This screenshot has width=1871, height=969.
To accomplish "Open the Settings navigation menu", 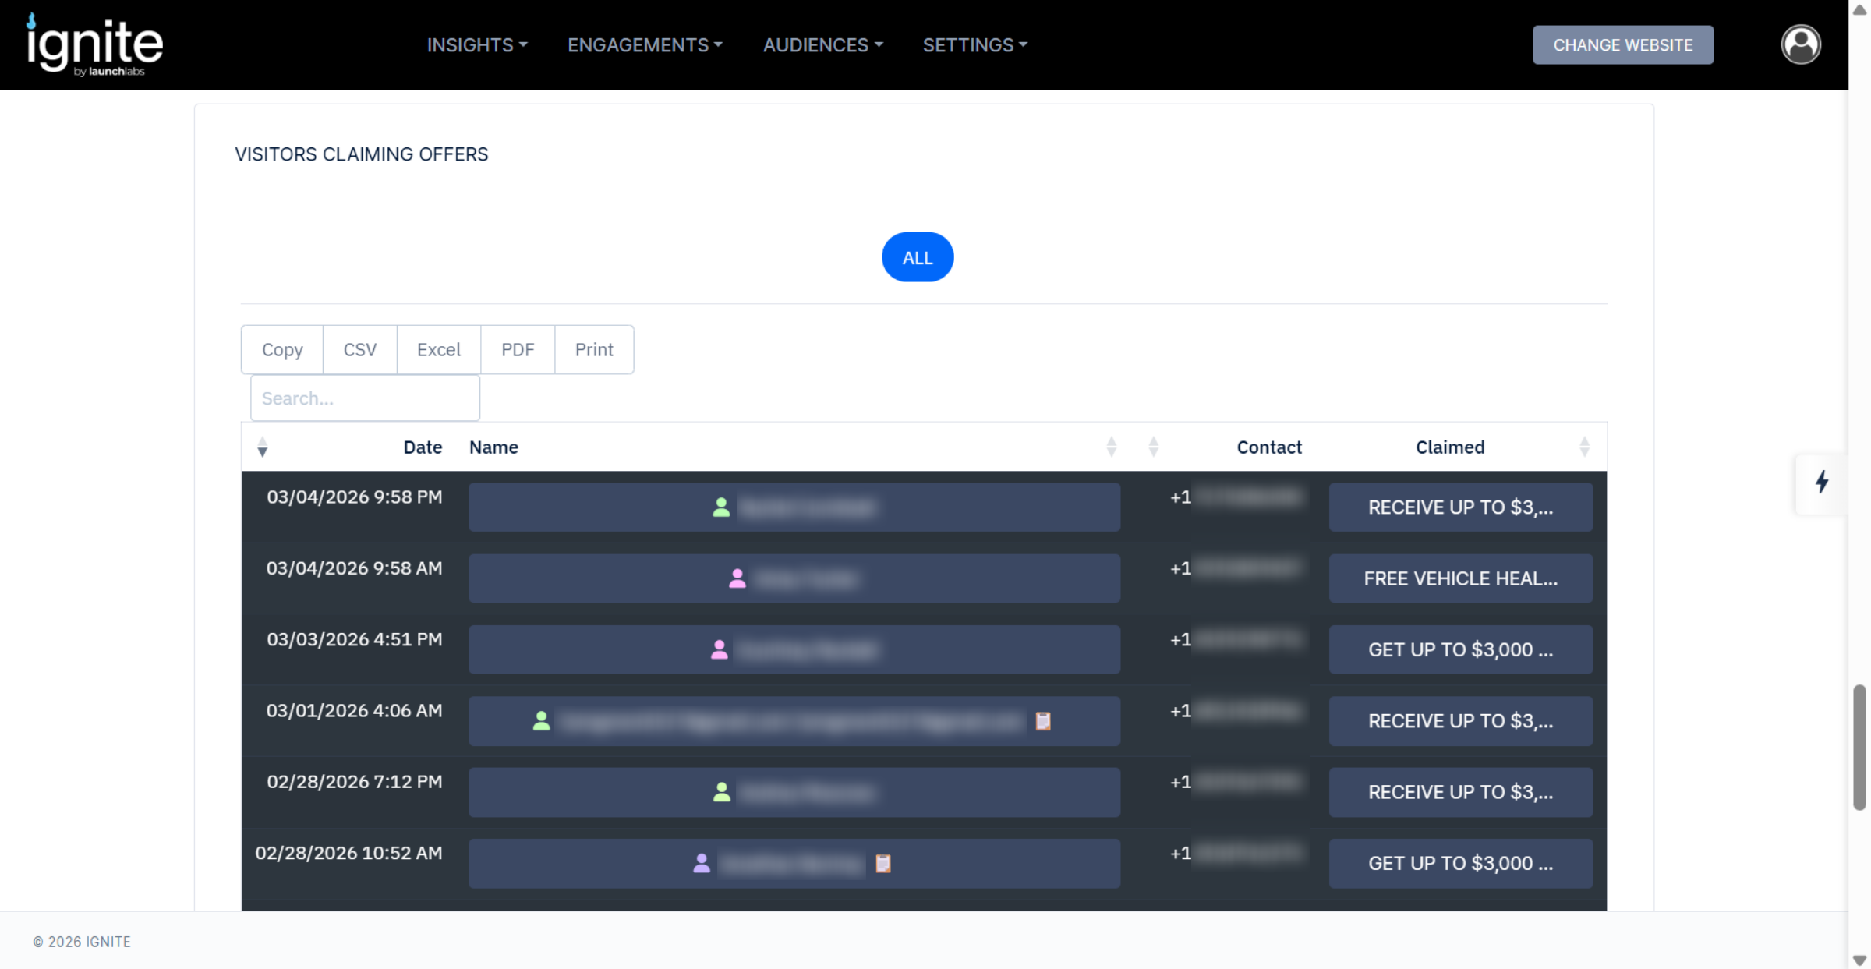I will pos(974,45).
